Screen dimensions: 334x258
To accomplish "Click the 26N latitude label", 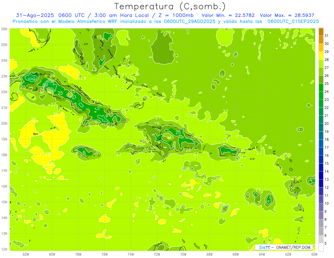I will 4,29.
